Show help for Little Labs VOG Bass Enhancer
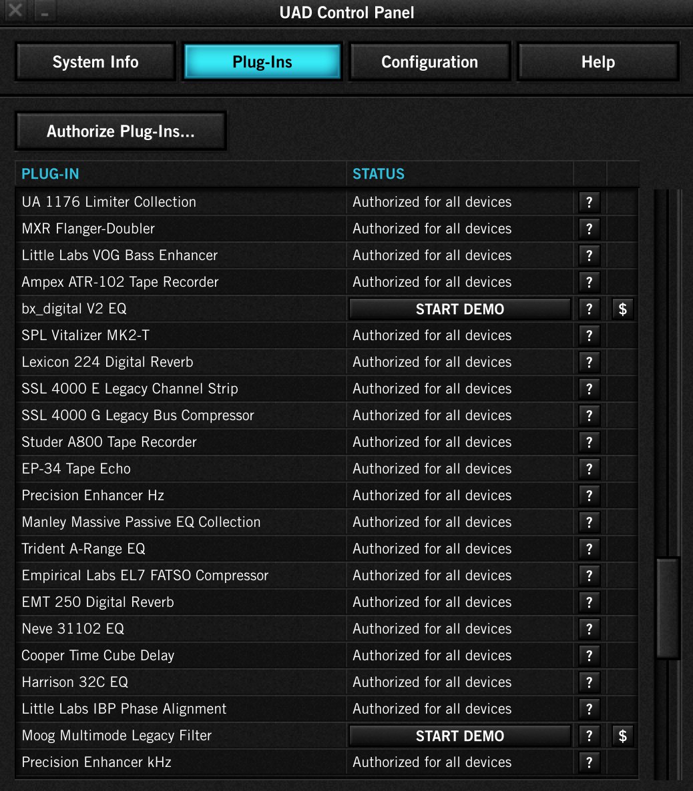Viewport: 693px width, 791px height. pyautogui.click(x=589, y=255)
